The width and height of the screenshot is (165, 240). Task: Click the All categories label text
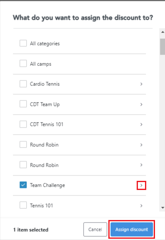(x=45, y=44)
